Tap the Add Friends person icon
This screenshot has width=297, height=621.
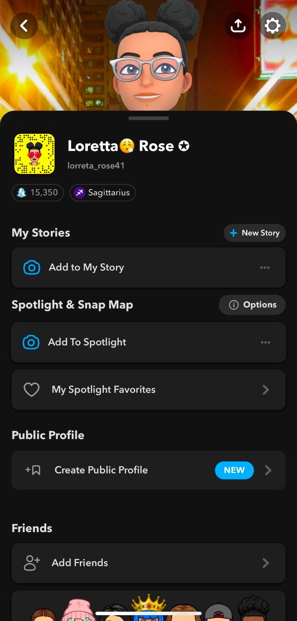click(x=32, y=563)
